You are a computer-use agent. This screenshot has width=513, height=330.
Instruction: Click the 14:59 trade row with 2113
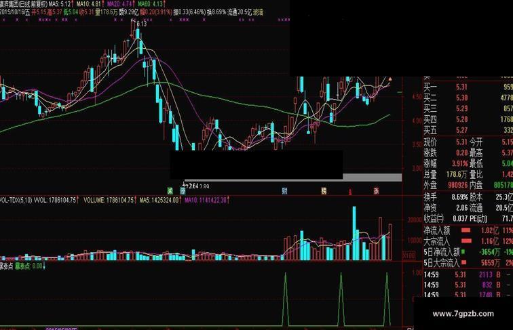click(x=468, y=275)
